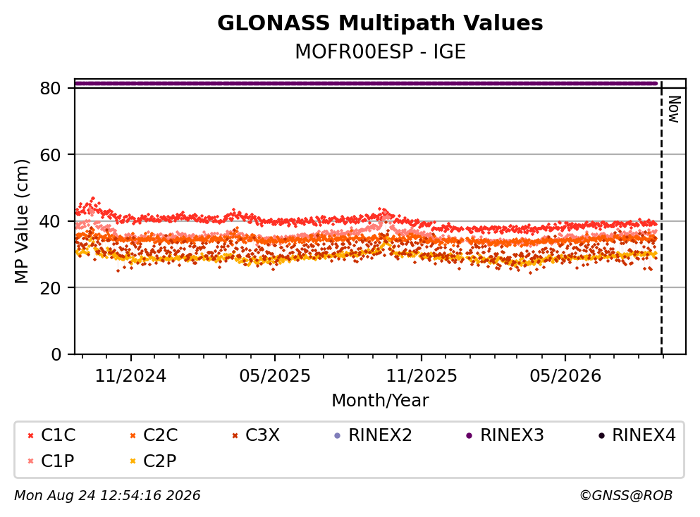Select the C1C legend label

[58, 435]
